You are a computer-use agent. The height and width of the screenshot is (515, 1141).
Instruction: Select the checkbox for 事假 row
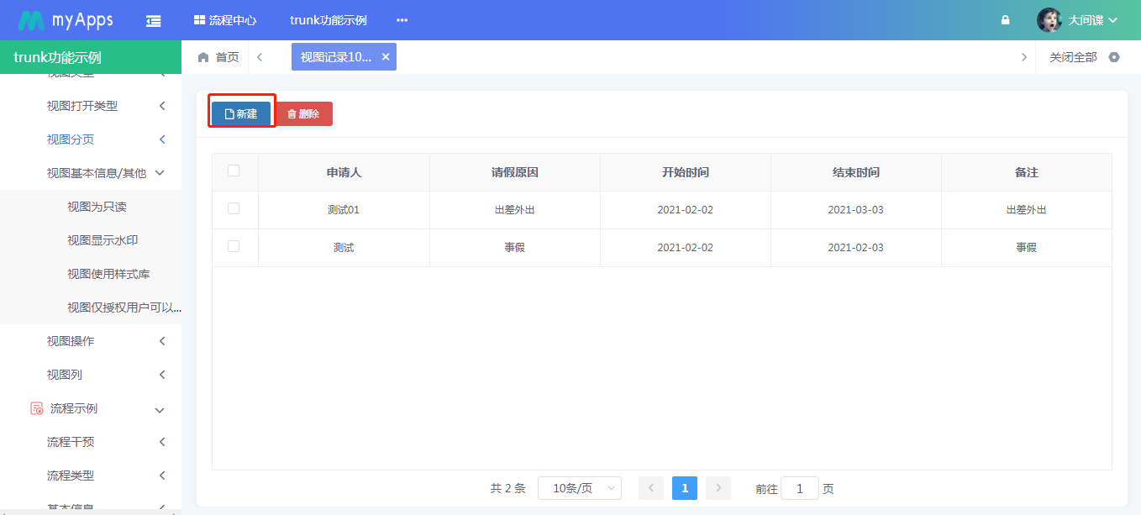[234, 246]
